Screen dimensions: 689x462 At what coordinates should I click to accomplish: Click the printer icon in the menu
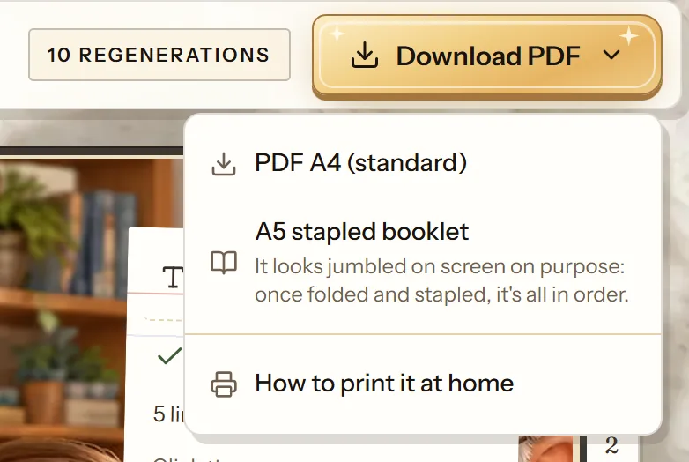tap(224, 384)
